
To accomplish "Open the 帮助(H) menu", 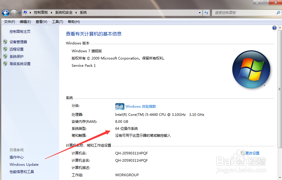I will tap(74, 22).
